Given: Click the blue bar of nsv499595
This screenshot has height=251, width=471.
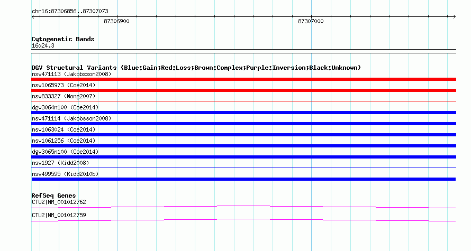Looking at the screenshot, I should click(243, 179).
